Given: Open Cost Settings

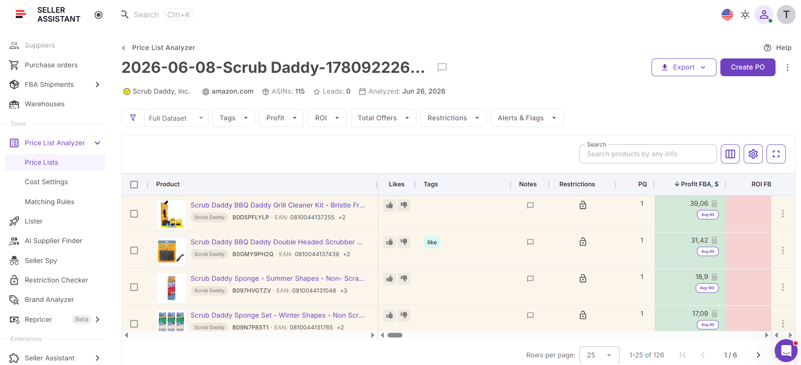Looking at the screenshot, I should click(x=46, y=182).
